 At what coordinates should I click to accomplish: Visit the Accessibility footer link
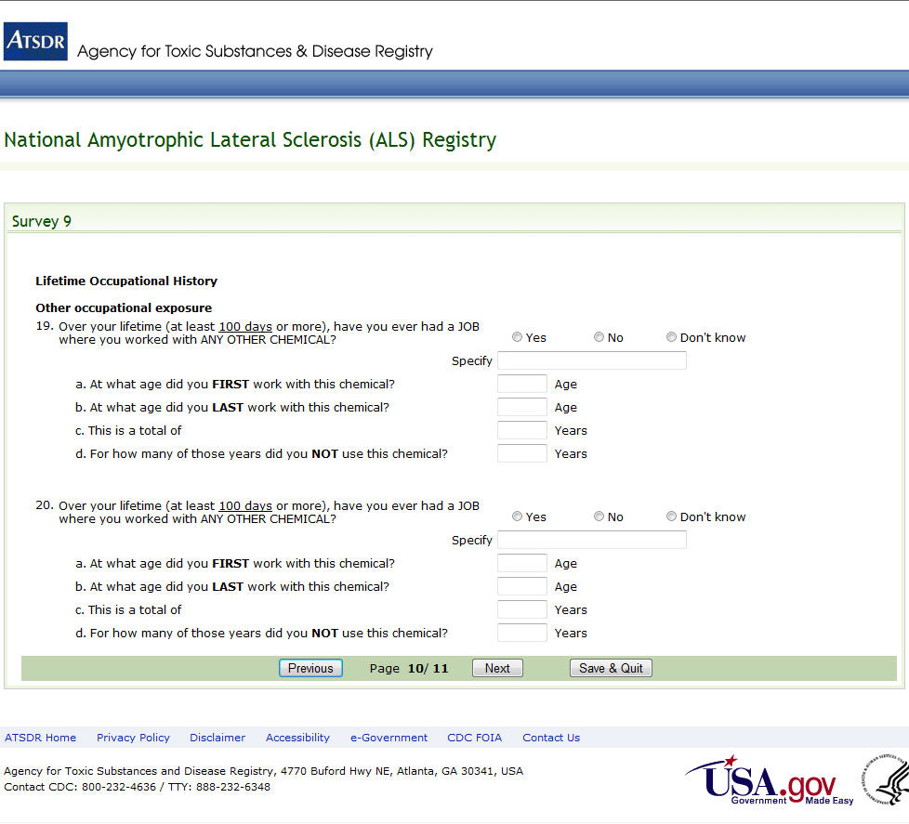pos(297,738)
